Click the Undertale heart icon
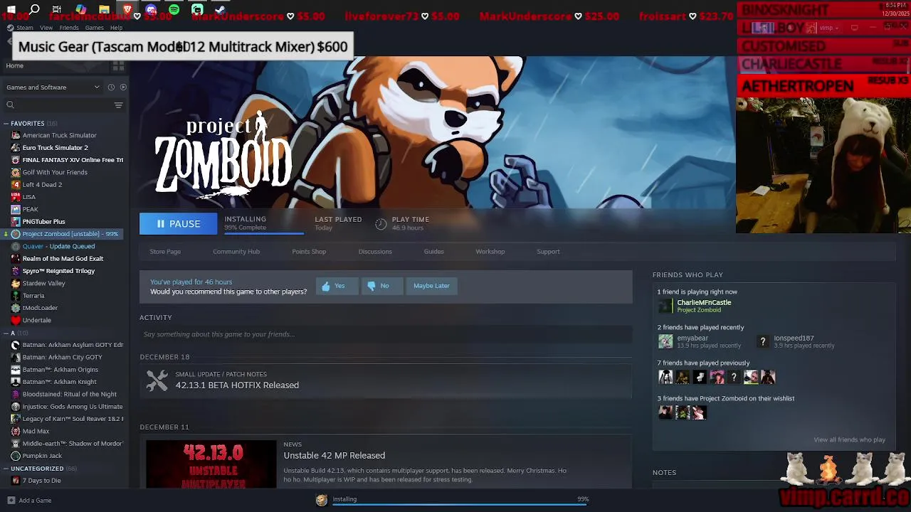This screenshot has width=911, height=512. [16, 320]
